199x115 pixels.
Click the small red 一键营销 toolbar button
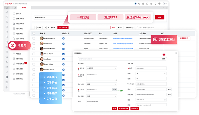tap(63, 27)
